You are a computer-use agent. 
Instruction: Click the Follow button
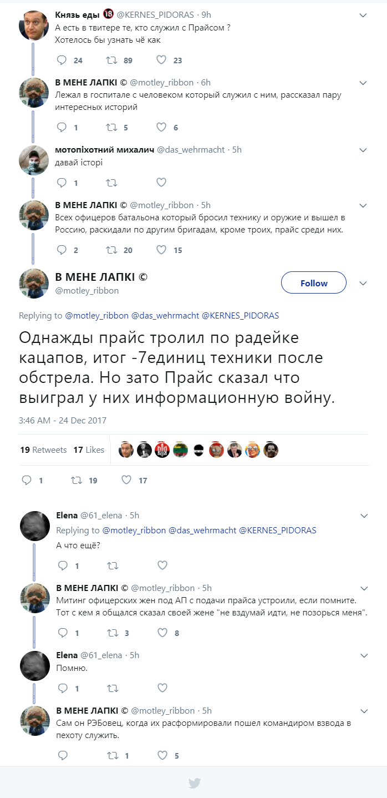click(x=314, y=283)
